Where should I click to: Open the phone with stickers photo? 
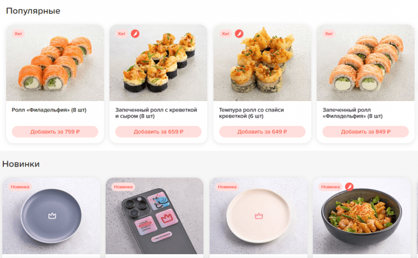tap(155, 216)
